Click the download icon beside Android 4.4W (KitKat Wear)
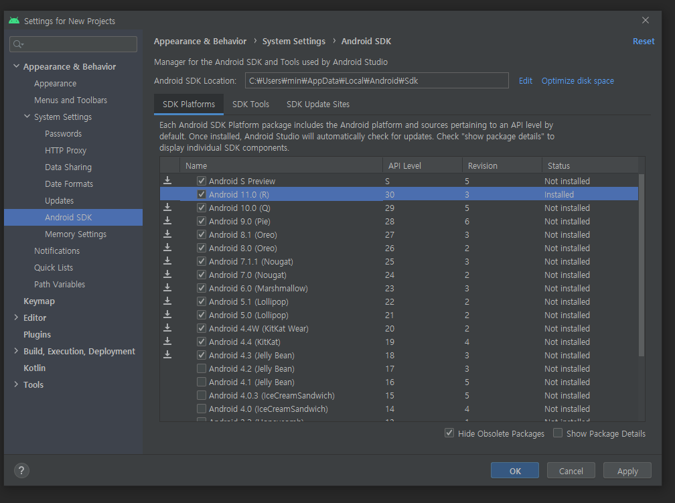675x503 pixels. [167, 328]
